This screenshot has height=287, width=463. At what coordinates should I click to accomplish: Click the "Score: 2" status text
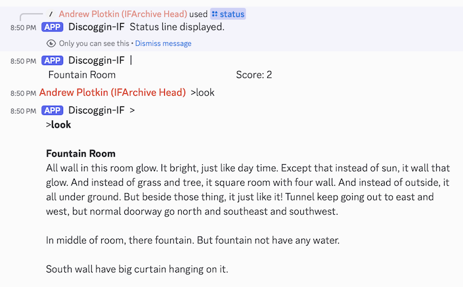click(x=254, y=75)
